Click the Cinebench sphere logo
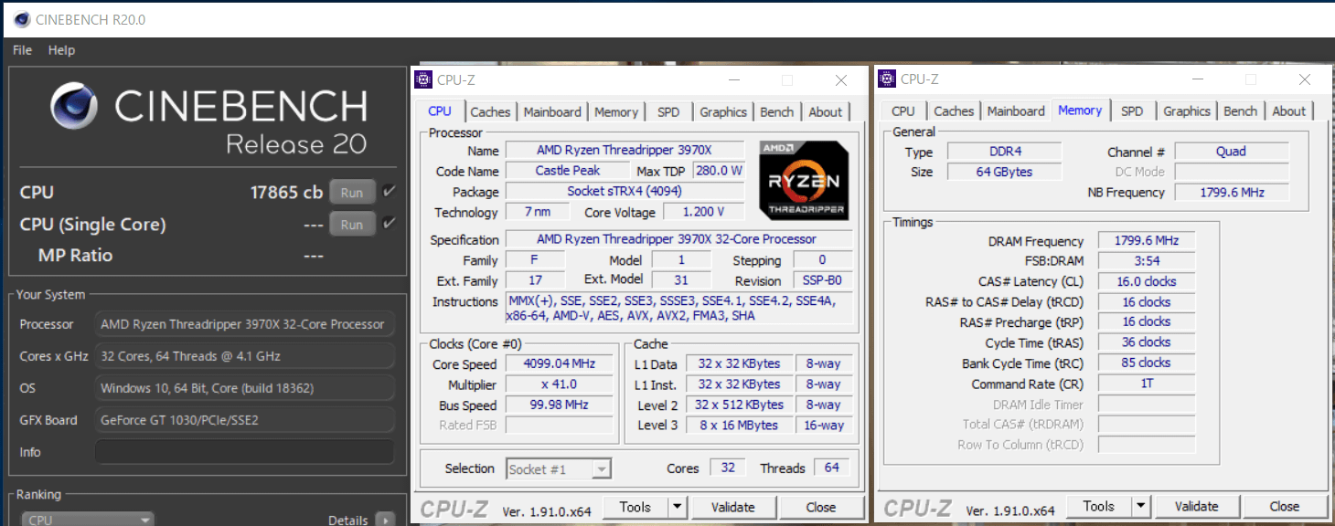Screen dimensions: 1335x526 point(74,106)
